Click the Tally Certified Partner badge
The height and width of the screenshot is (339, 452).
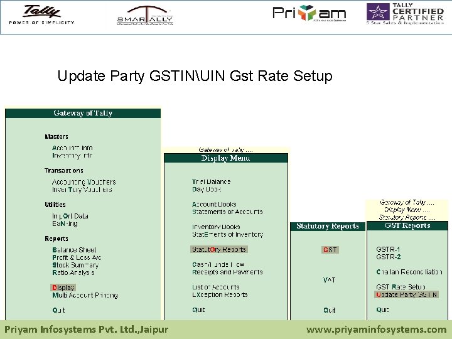(x=405, y=14)
